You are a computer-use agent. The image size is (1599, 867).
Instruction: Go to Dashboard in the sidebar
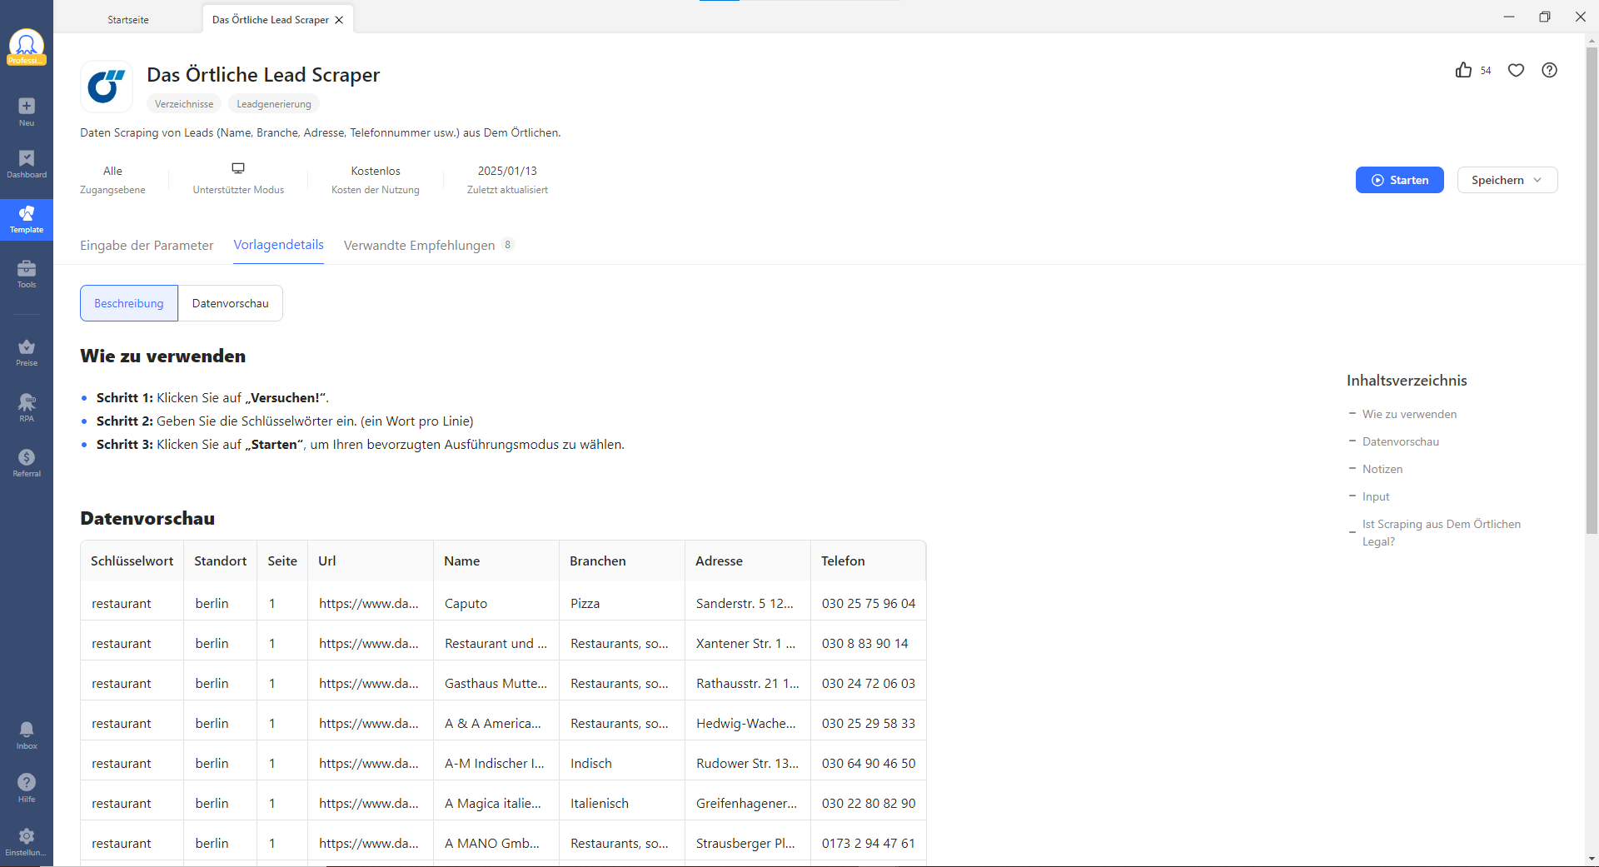coord(27,164)
